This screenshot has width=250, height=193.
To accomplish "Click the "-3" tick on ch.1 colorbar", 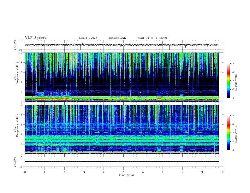I will pos(233,64).
